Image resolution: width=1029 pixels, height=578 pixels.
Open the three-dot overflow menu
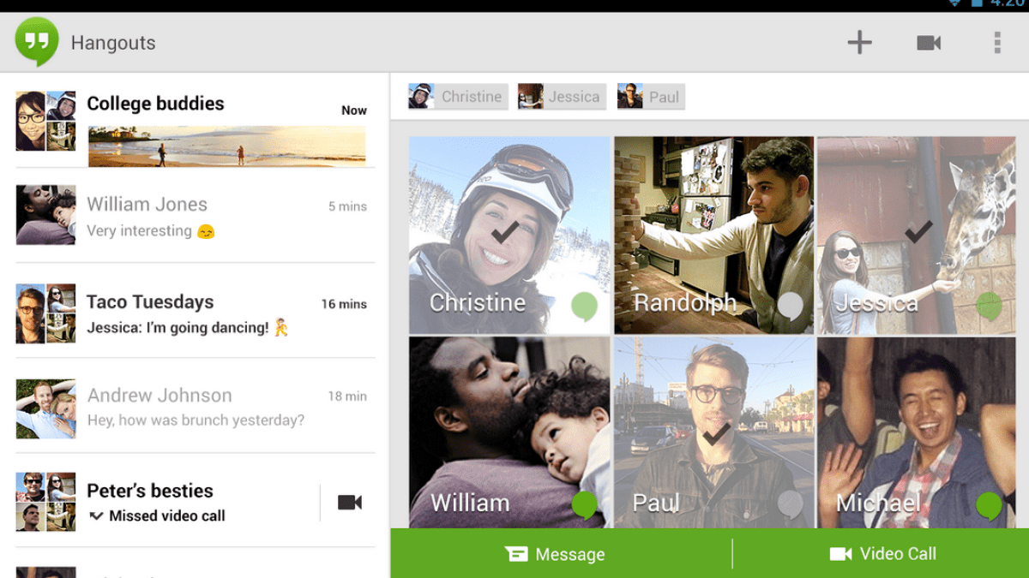[996, 42]
